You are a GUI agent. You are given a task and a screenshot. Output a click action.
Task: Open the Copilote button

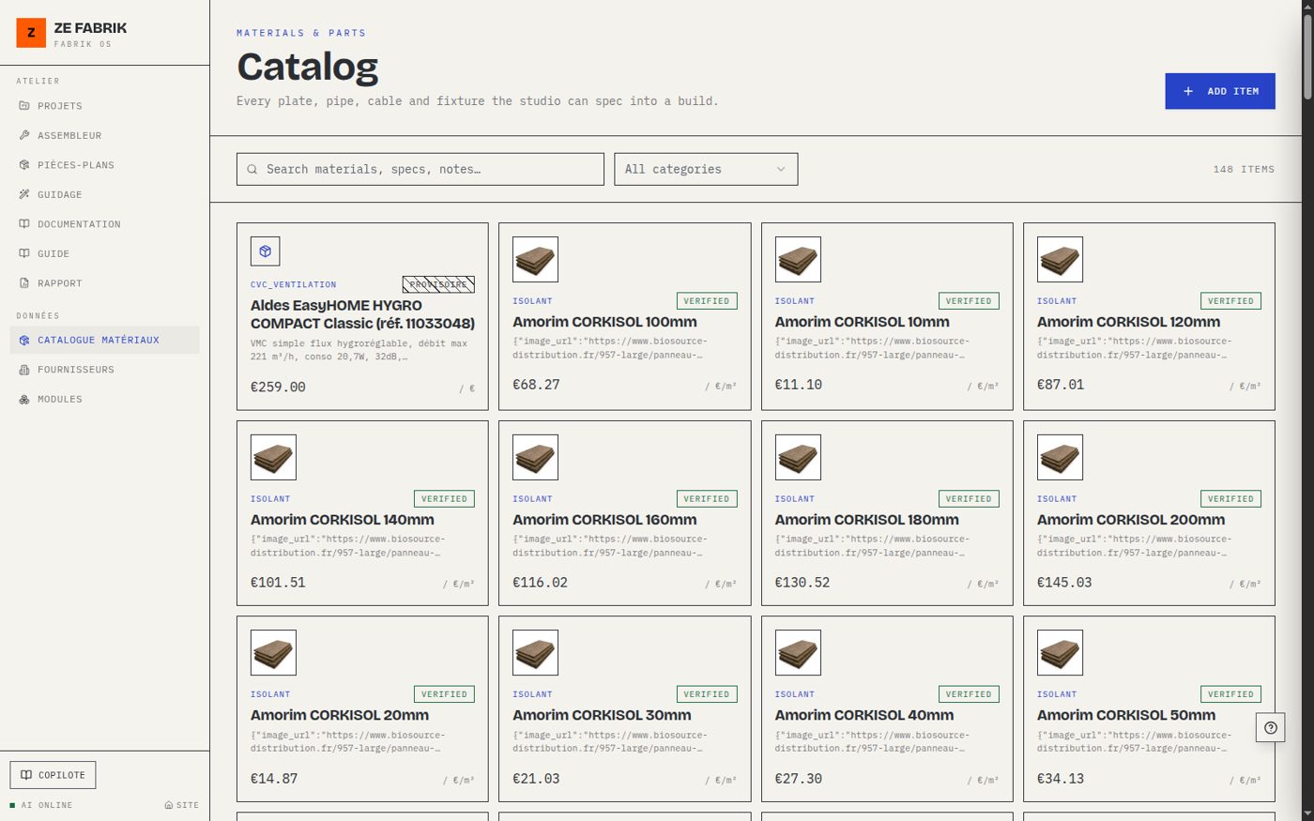[x=53, y=775]
